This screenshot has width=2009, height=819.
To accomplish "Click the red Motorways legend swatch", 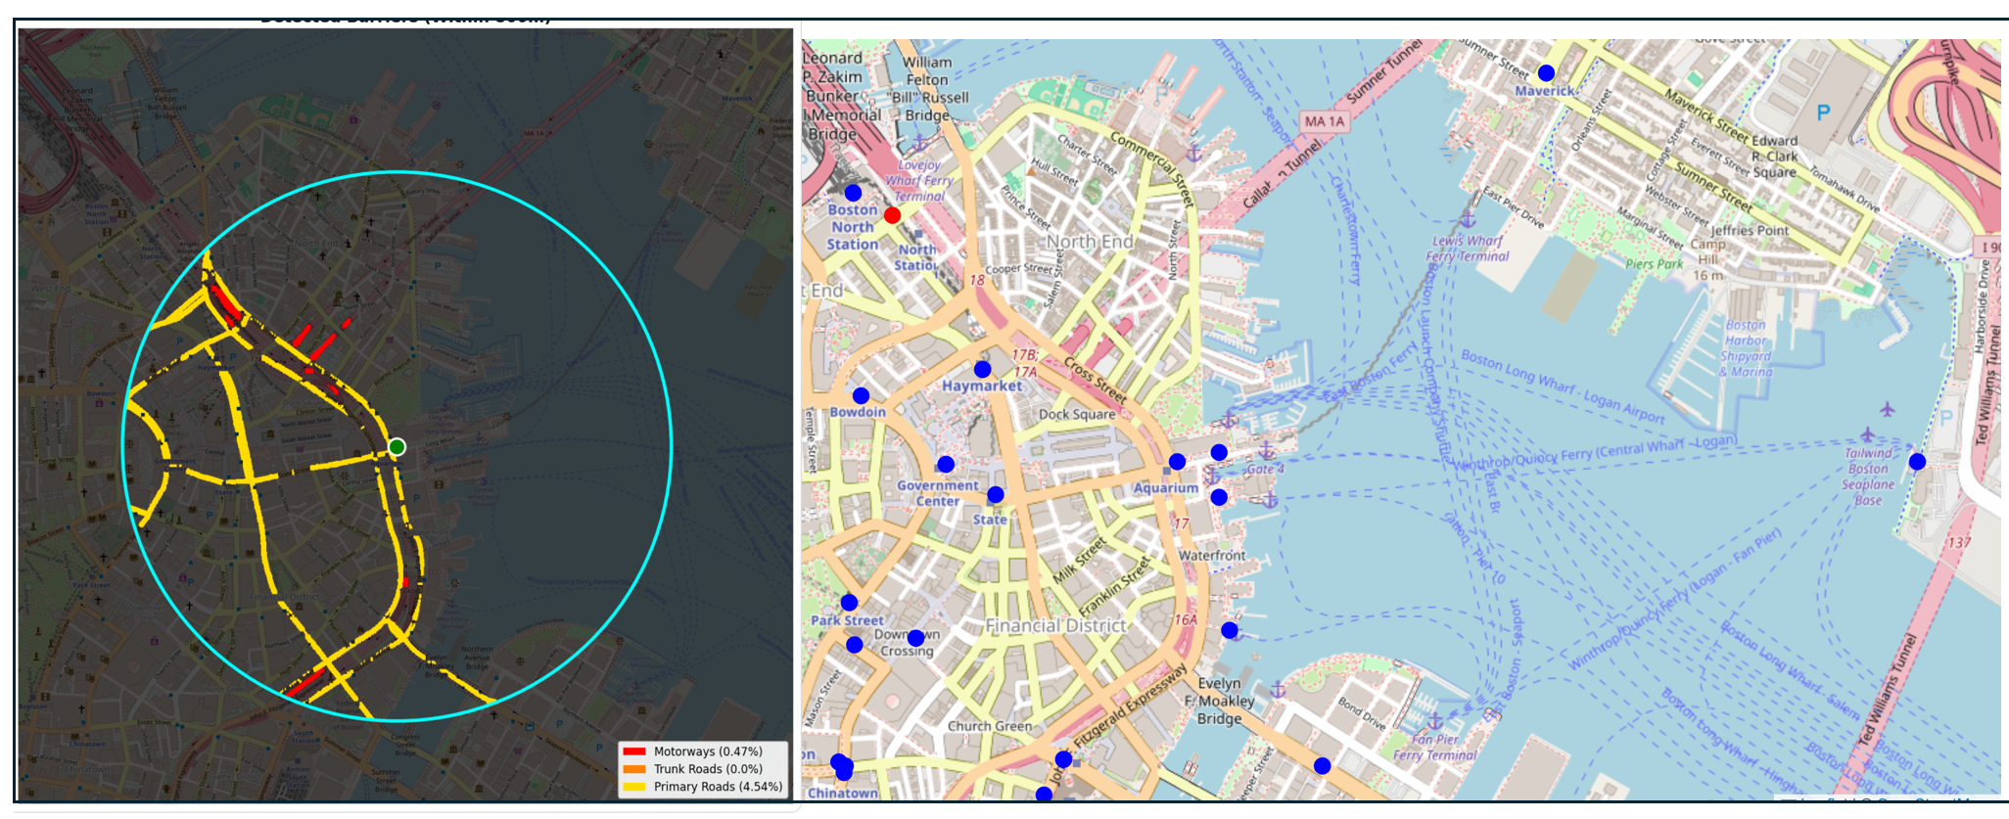I will pos(634,751).
